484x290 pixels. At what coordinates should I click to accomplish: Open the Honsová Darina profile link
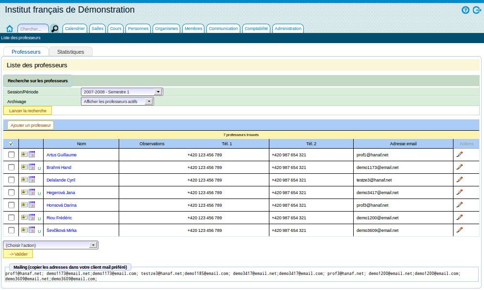coord(62,205)
